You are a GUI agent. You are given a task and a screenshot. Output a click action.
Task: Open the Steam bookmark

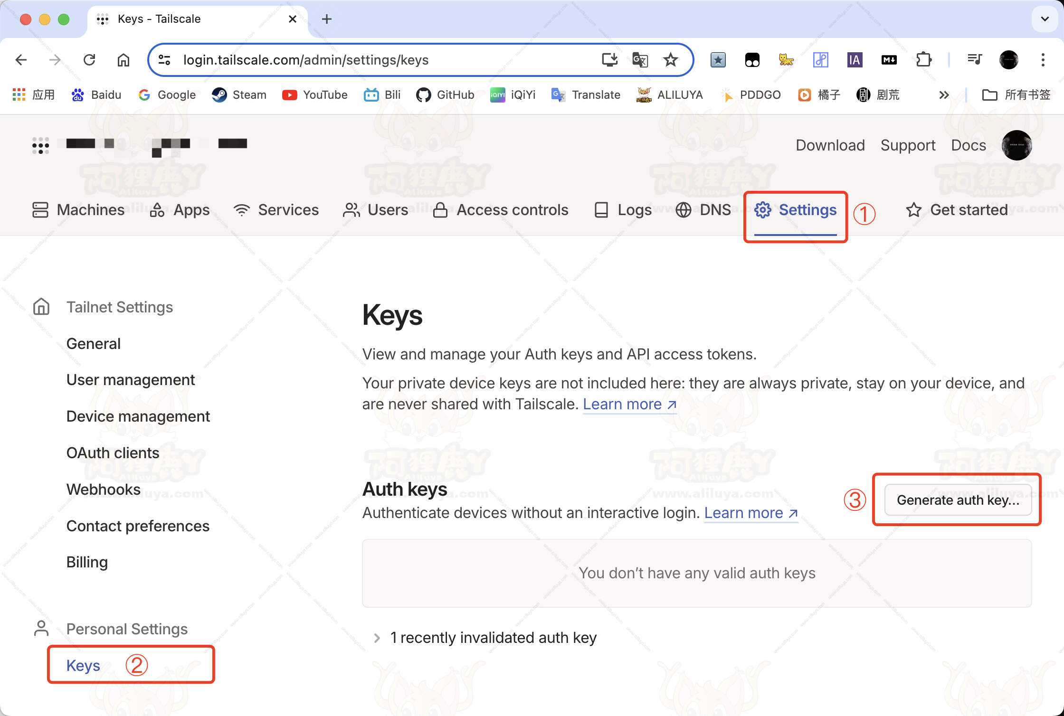point(239,95)
